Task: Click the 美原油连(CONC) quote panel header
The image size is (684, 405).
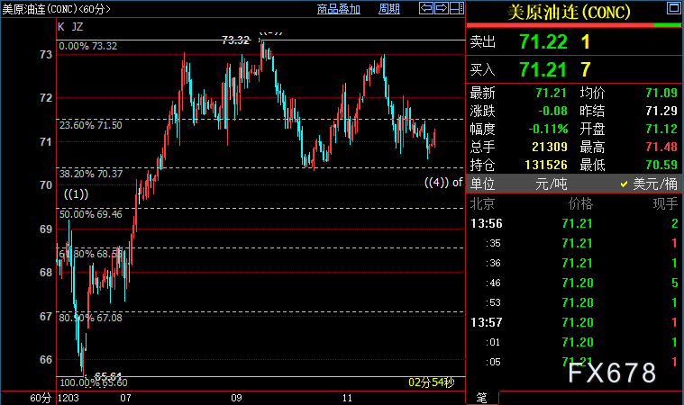Action: pyautogui.click(x=569, y=12)
